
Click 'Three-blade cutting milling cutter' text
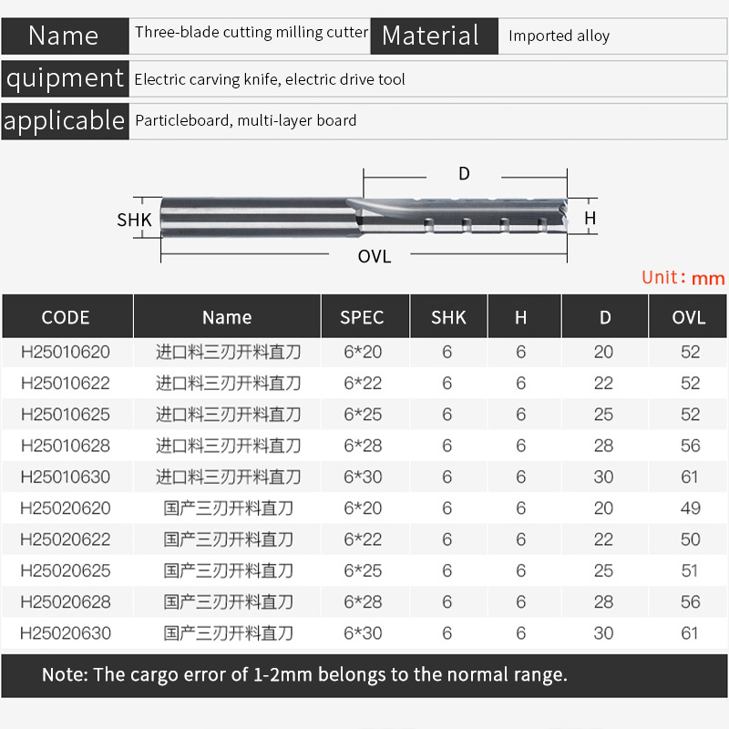coord(252,33)
